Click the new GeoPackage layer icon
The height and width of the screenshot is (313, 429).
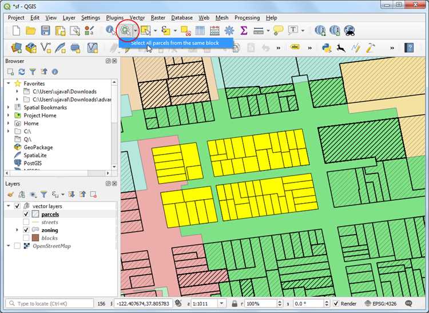[31, 48]
